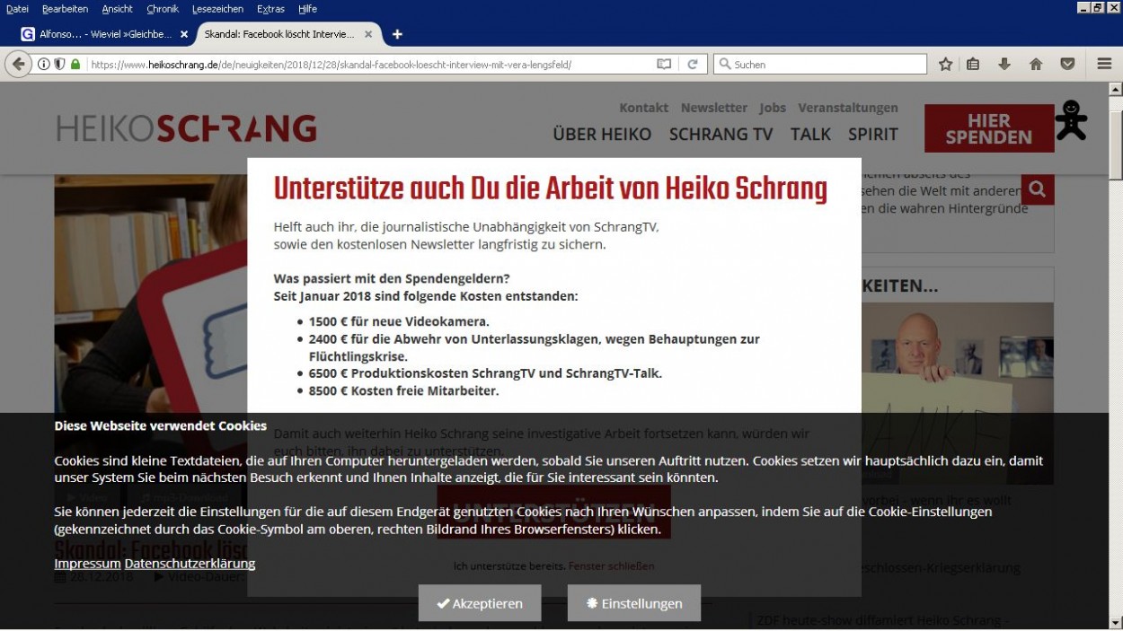View site info via the i icon

point(43,64)
